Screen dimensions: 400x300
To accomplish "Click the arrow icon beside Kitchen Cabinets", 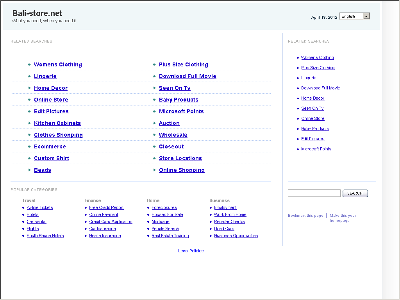I will click(29, 123).
